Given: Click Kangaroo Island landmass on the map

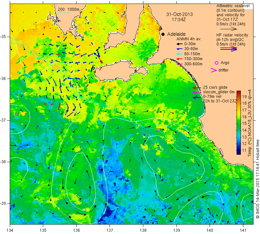Looking at the screenshot, I should 114,71.
